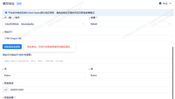
Task: Click the help icon beside 邮编 label
Action: (97, 17)
